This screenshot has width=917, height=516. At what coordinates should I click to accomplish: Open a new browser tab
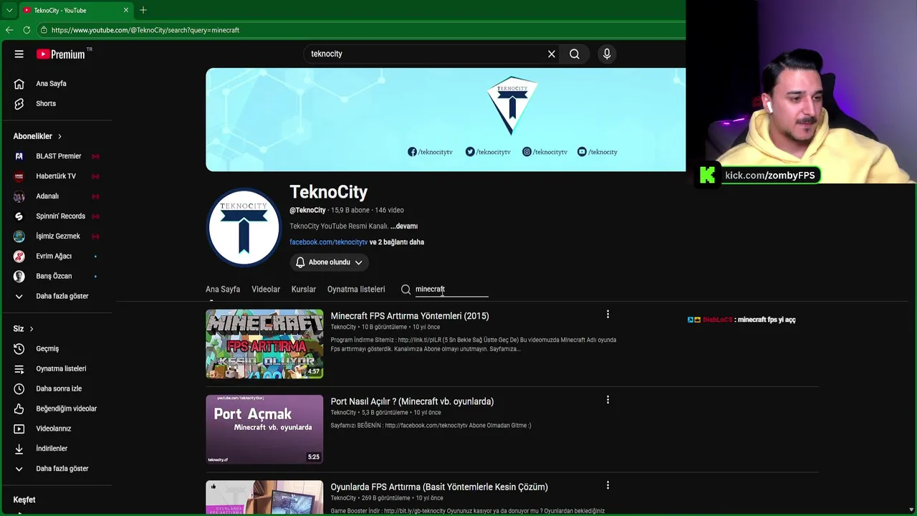pyautogui.click(x=143, y=10)
